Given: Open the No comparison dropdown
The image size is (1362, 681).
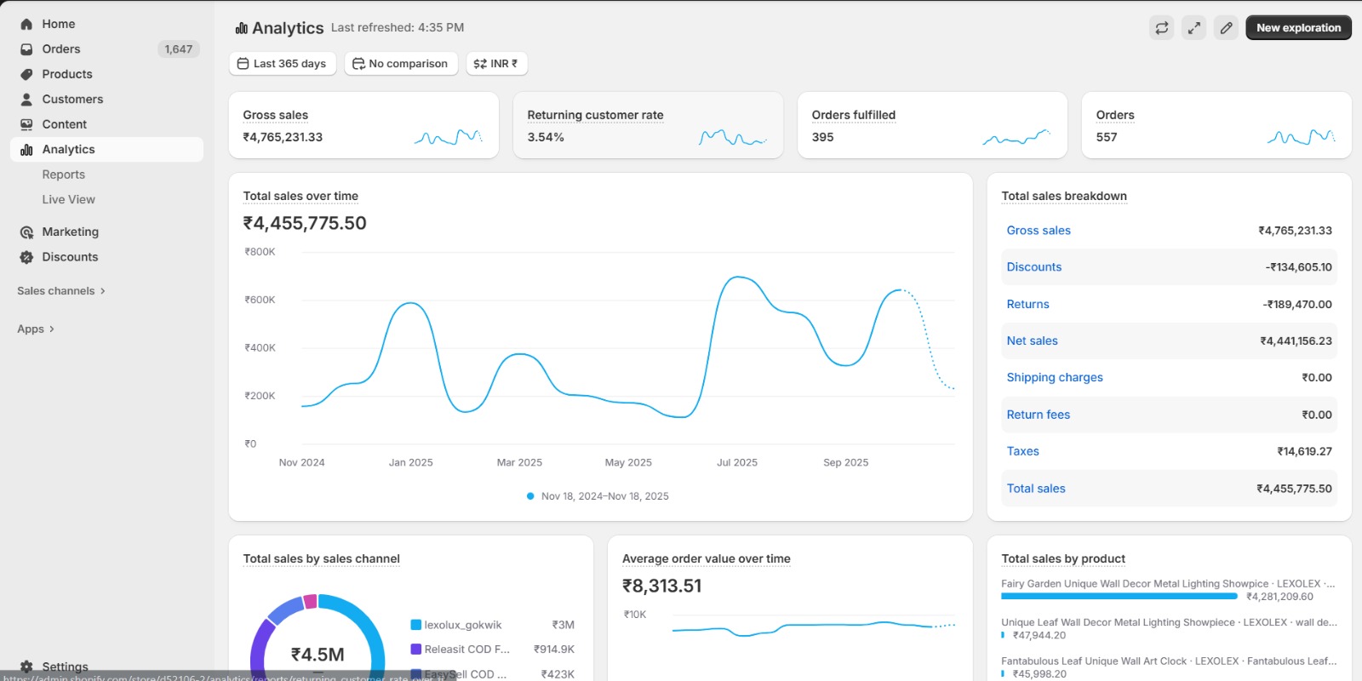Looking at the screenshot, I should tap(400, 64).
